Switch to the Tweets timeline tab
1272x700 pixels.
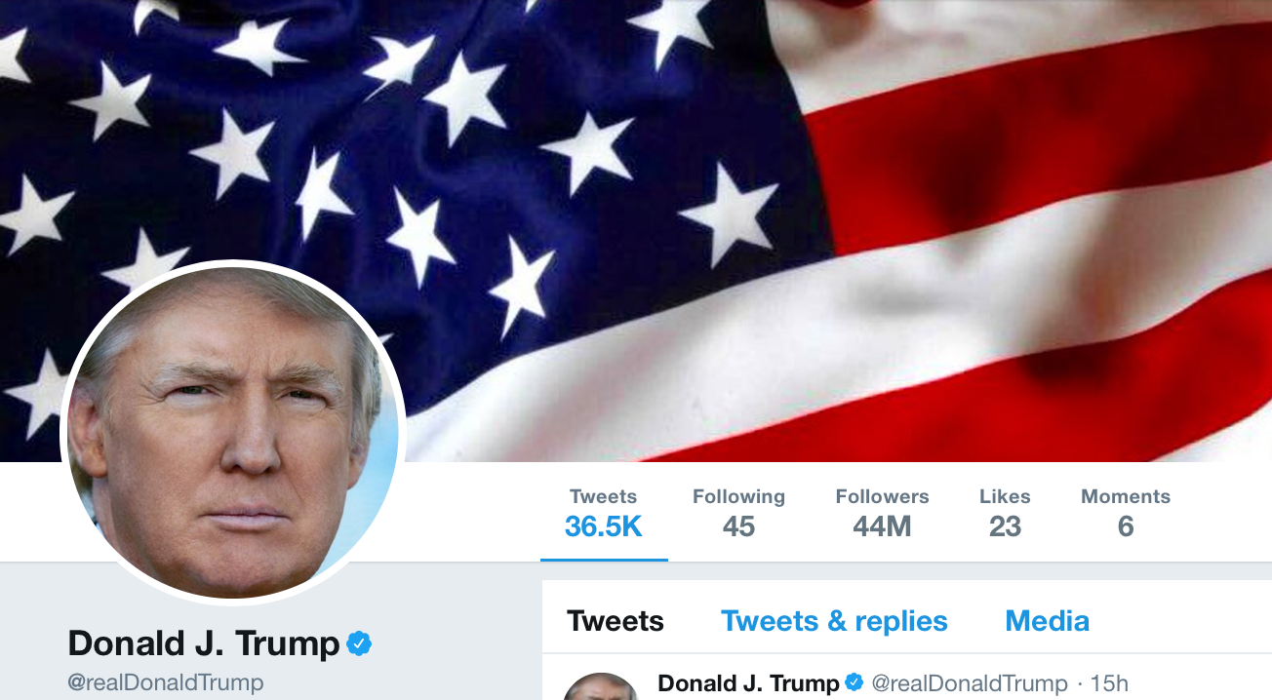(616, 621)
